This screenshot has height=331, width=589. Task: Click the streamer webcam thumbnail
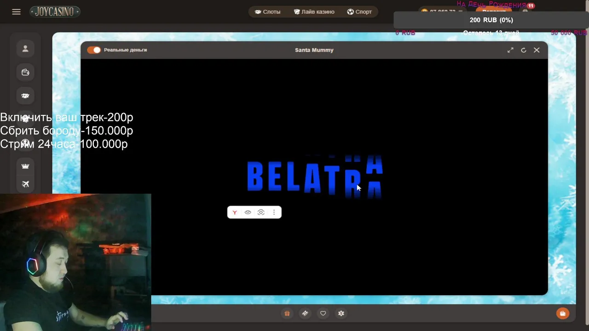point(75,262)
